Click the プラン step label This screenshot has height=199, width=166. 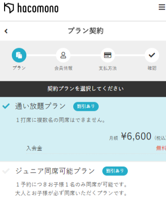click(19, 68)
